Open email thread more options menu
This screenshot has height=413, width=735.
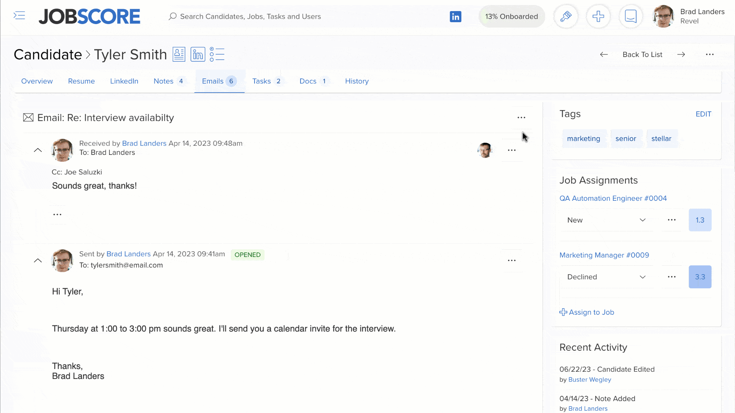pyautogui.click(x=521, y=117)
